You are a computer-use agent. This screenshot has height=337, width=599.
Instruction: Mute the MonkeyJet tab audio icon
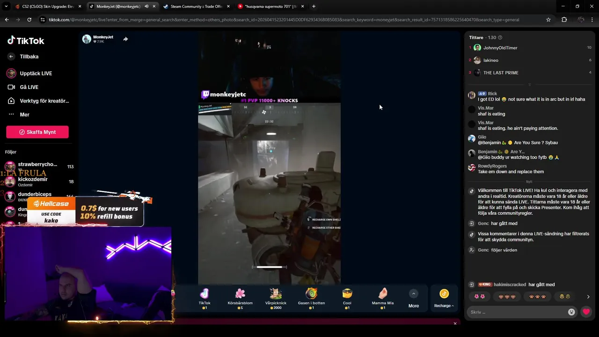point(146,7)
